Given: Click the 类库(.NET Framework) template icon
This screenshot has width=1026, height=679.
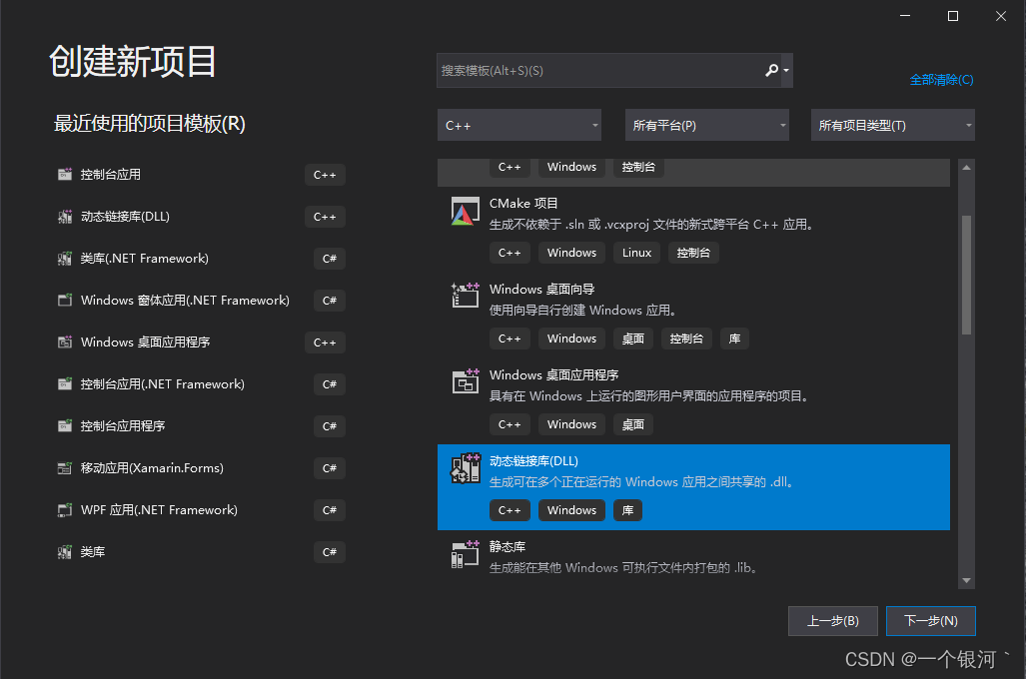Looking at the screenshot, I should pos(65,259).
